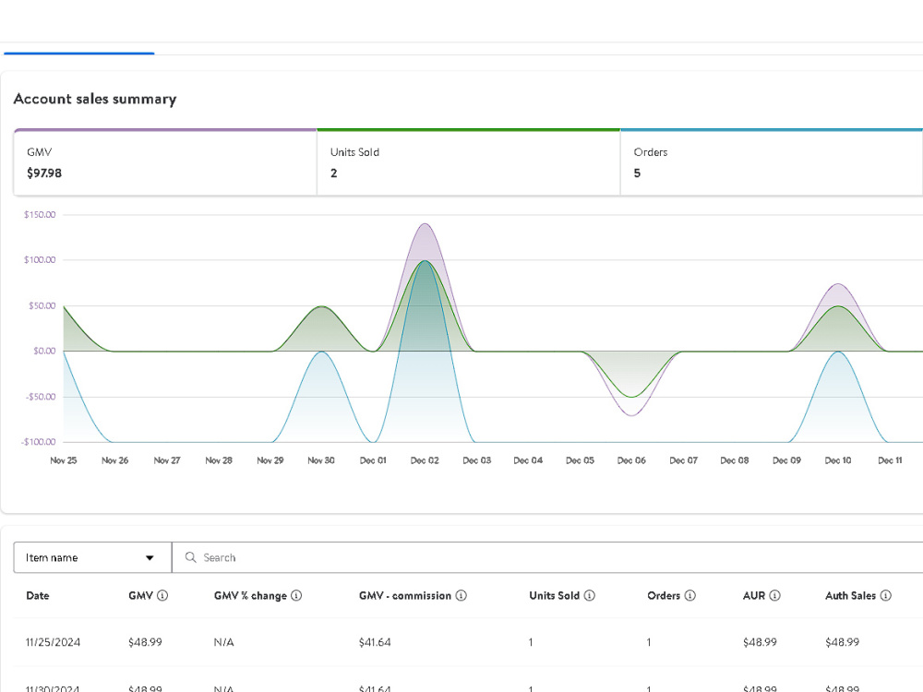
Task: Click the info icon next to Units Sold column
Action: pyautogui.click(x=589, y=595)
